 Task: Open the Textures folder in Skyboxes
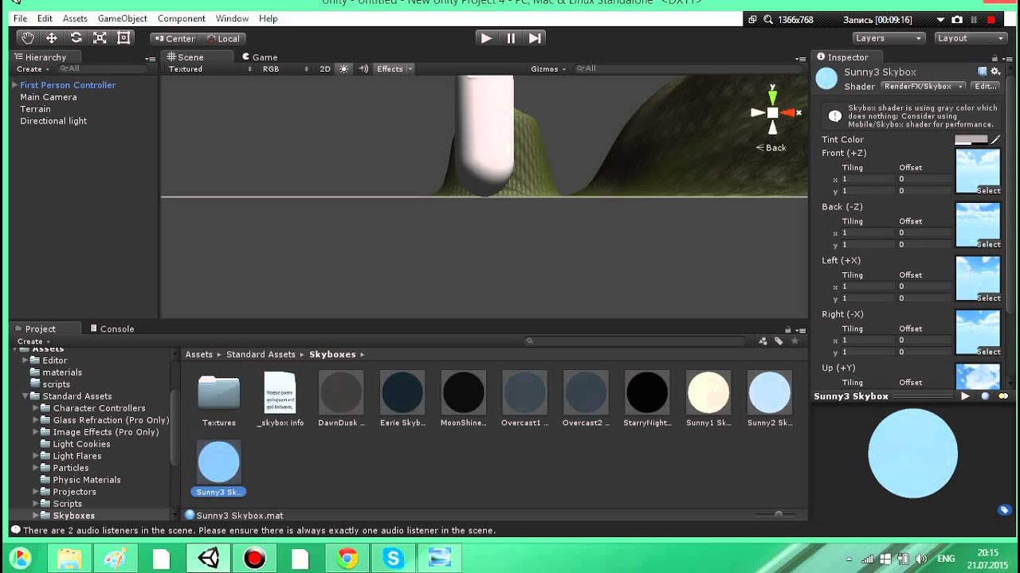(219, 399)
